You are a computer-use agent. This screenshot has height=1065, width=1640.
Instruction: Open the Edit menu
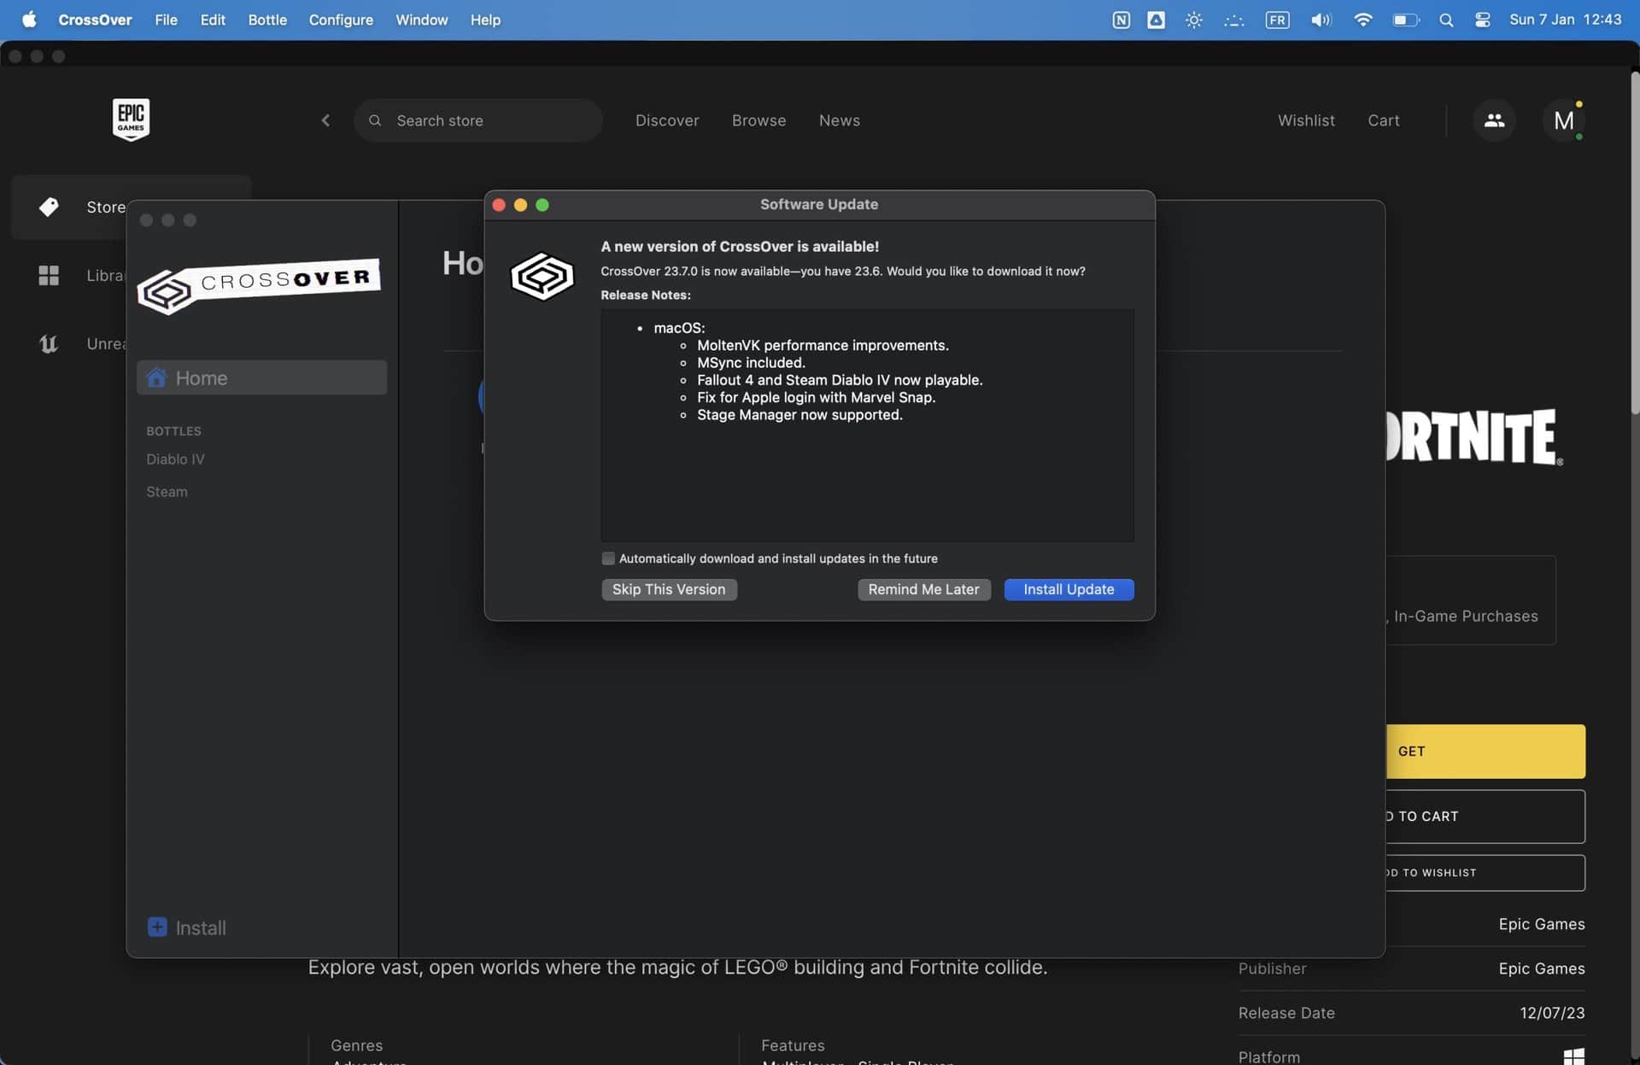tap(213, 20)
